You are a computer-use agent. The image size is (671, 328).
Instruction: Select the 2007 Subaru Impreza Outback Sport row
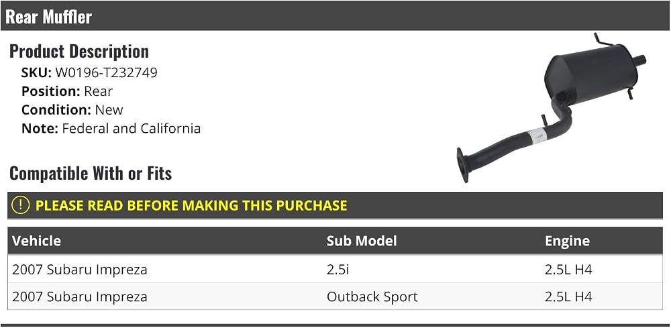tap(335, 296)
